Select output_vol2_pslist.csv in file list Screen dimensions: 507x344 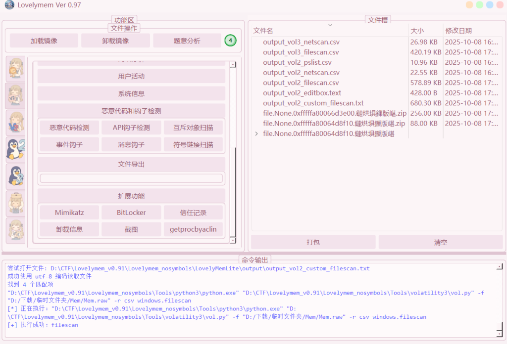click(x=297, y=62)
